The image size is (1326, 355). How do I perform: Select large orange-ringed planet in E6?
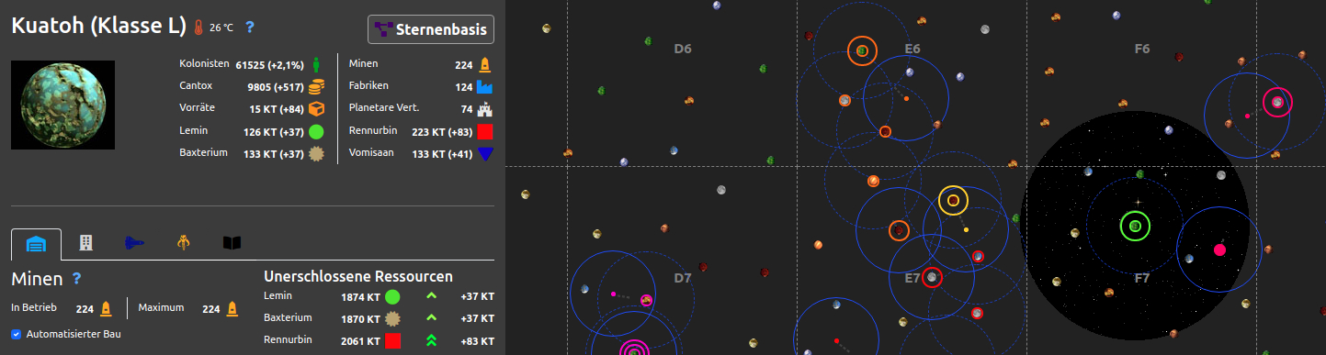pyautogui.click(x=862, y=50)
